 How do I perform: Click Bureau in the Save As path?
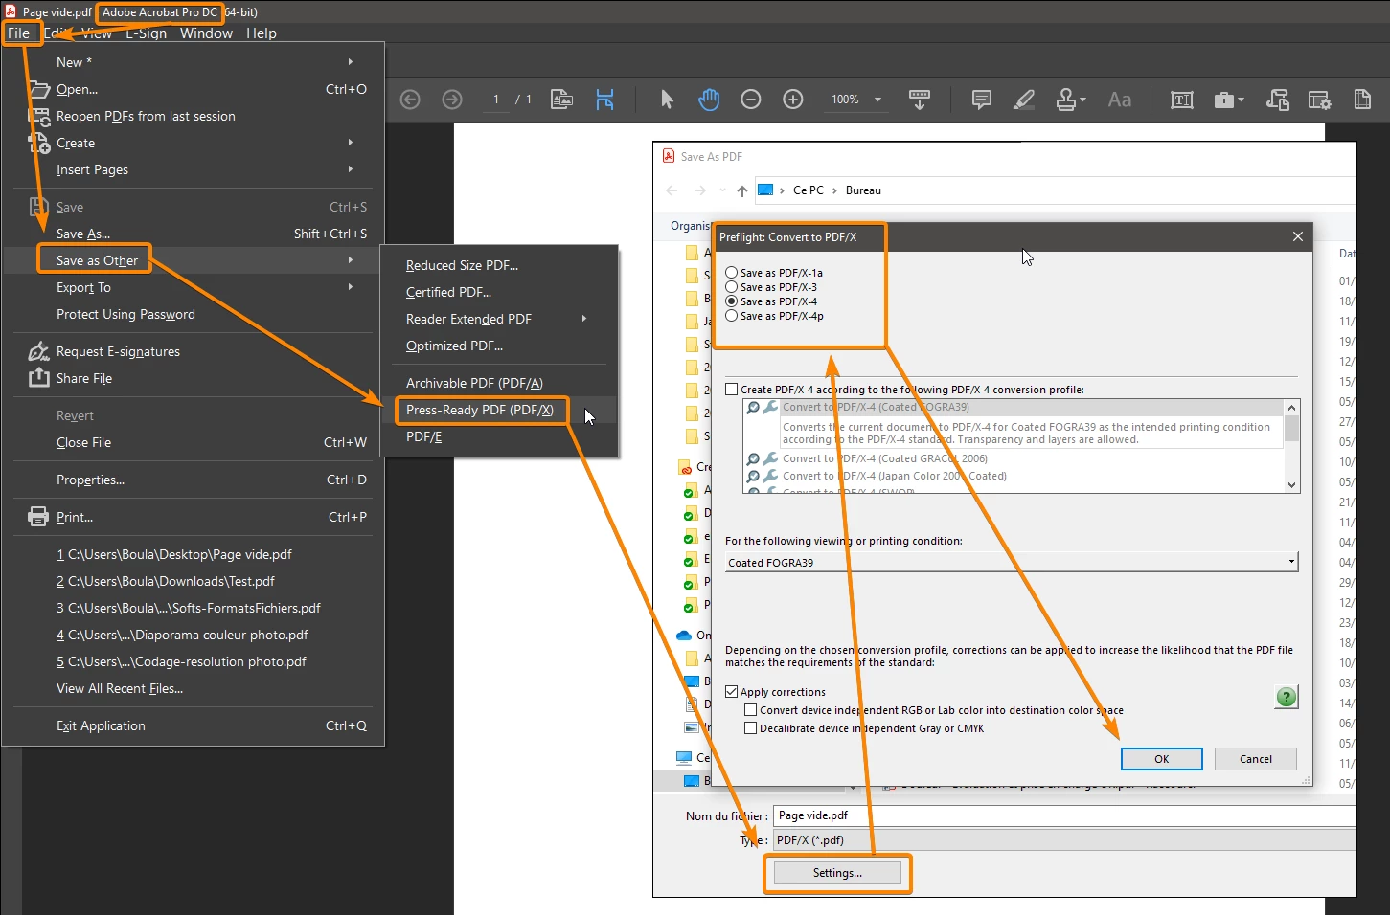click(x=863, y=190)
